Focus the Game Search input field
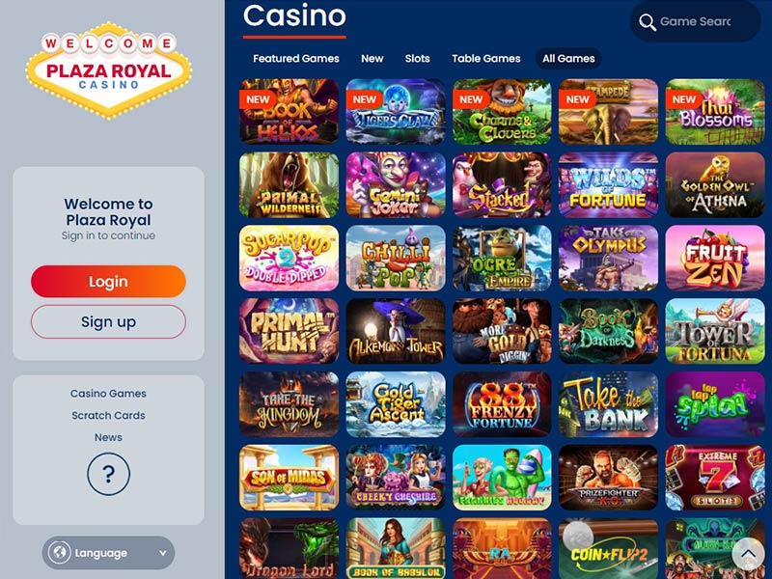The image size is (772, 579). point(695,21)
